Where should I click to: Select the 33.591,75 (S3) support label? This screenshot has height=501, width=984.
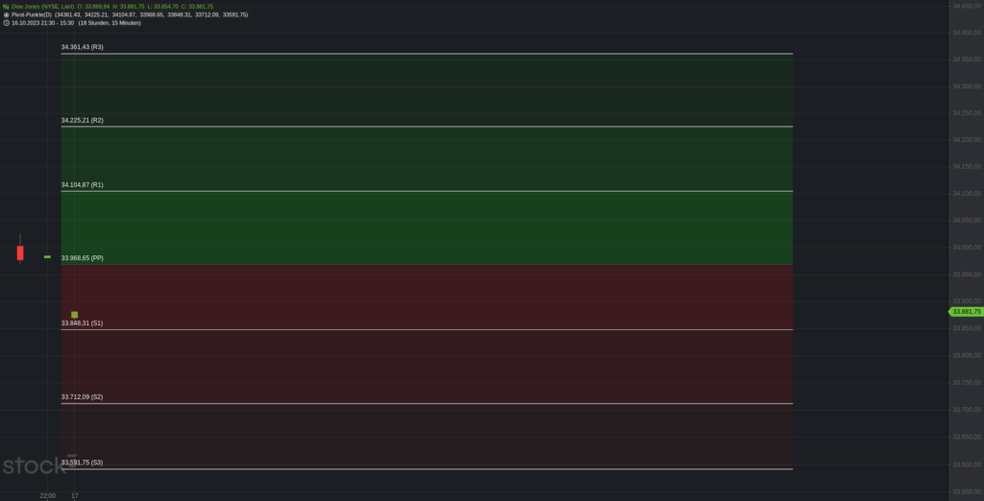[83, 462]
